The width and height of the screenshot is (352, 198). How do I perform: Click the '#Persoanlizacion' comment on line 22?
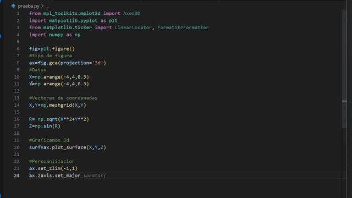(x=52, y=161)
